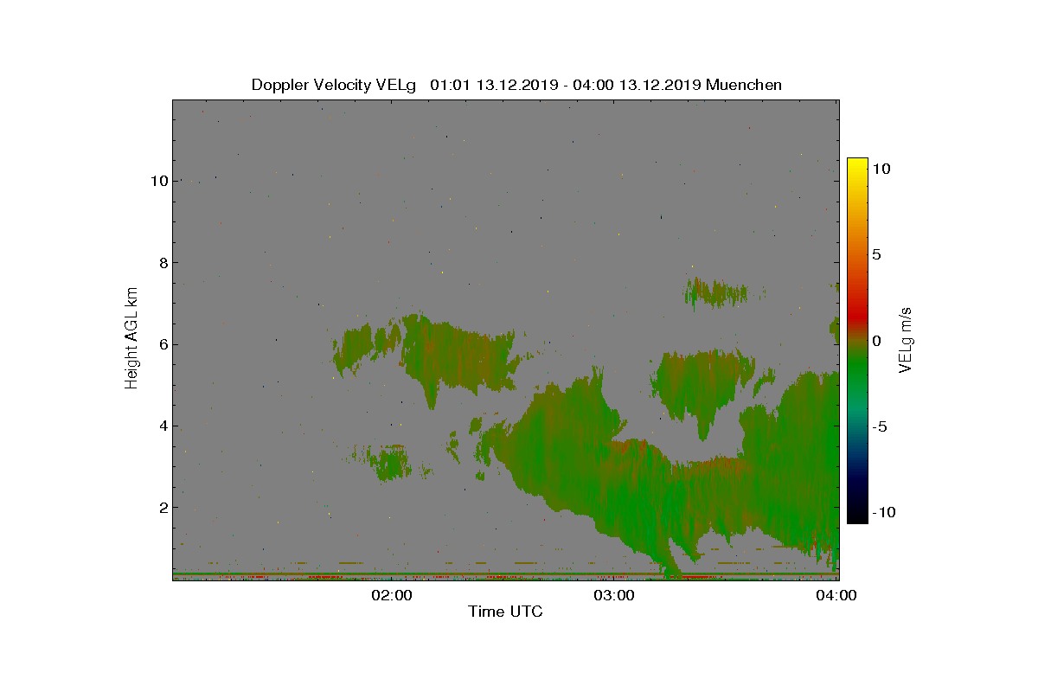Click the yellow top of the colorbar
1038x692 pixels.
(x=856, y=164)
